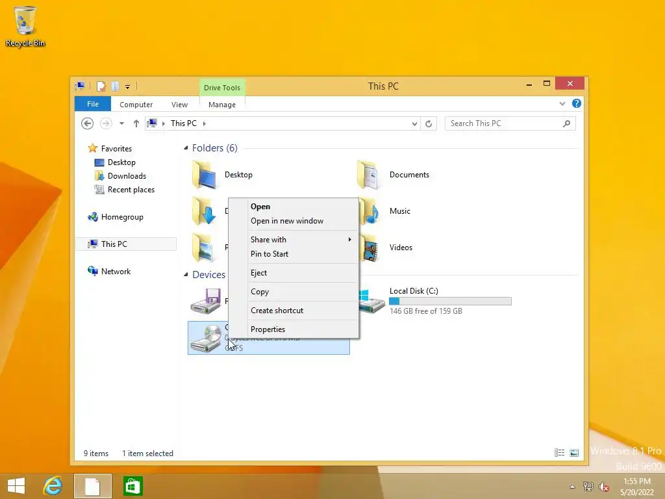Open the recent locations dropdown
The height and width of the screenshot is (499, 665).
[x=121, y=123]
